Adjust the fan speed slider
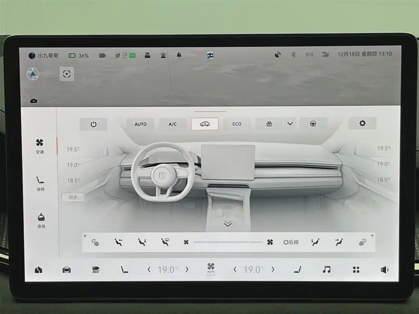419x314 pixels. [x=228, y=242]
